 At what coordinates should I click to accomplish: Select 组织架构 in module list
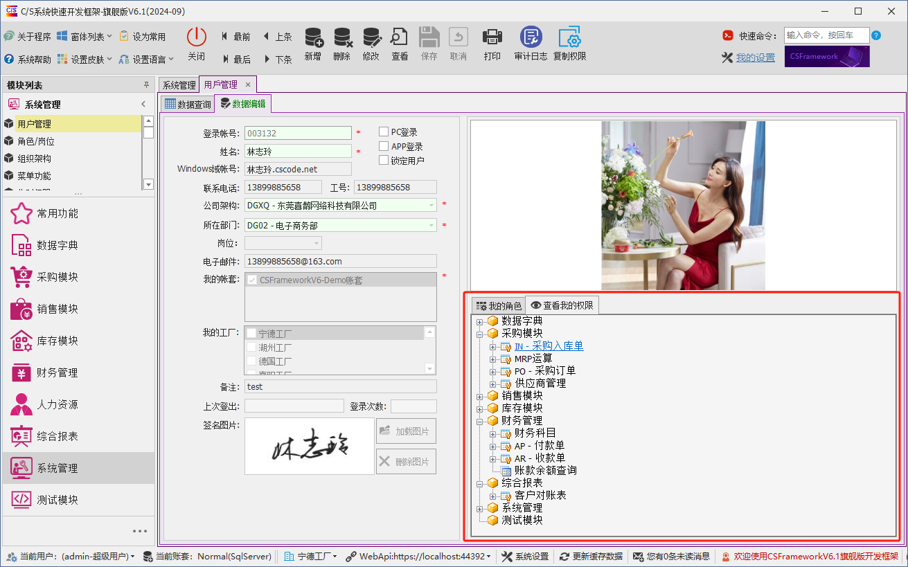[x=35, y=159]
